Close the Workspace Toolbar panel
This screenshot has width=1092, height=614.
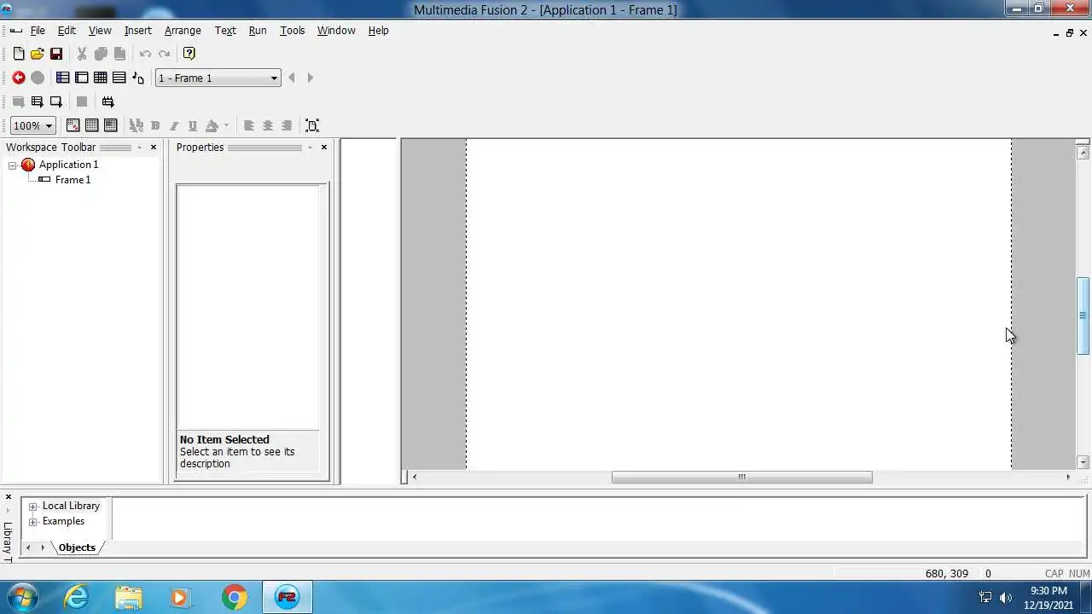(x=154, y=148)
